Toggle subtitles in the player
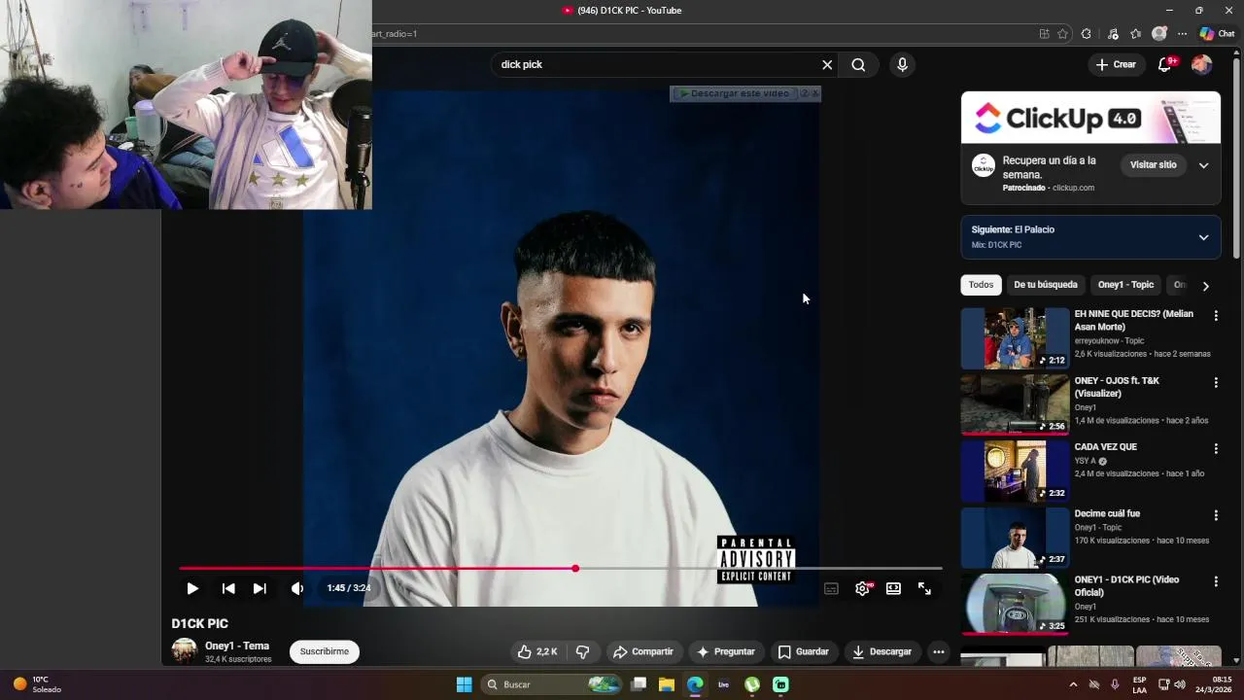Image resolution: width=1244 pixels, height=700 pixels. click(831, 588)
